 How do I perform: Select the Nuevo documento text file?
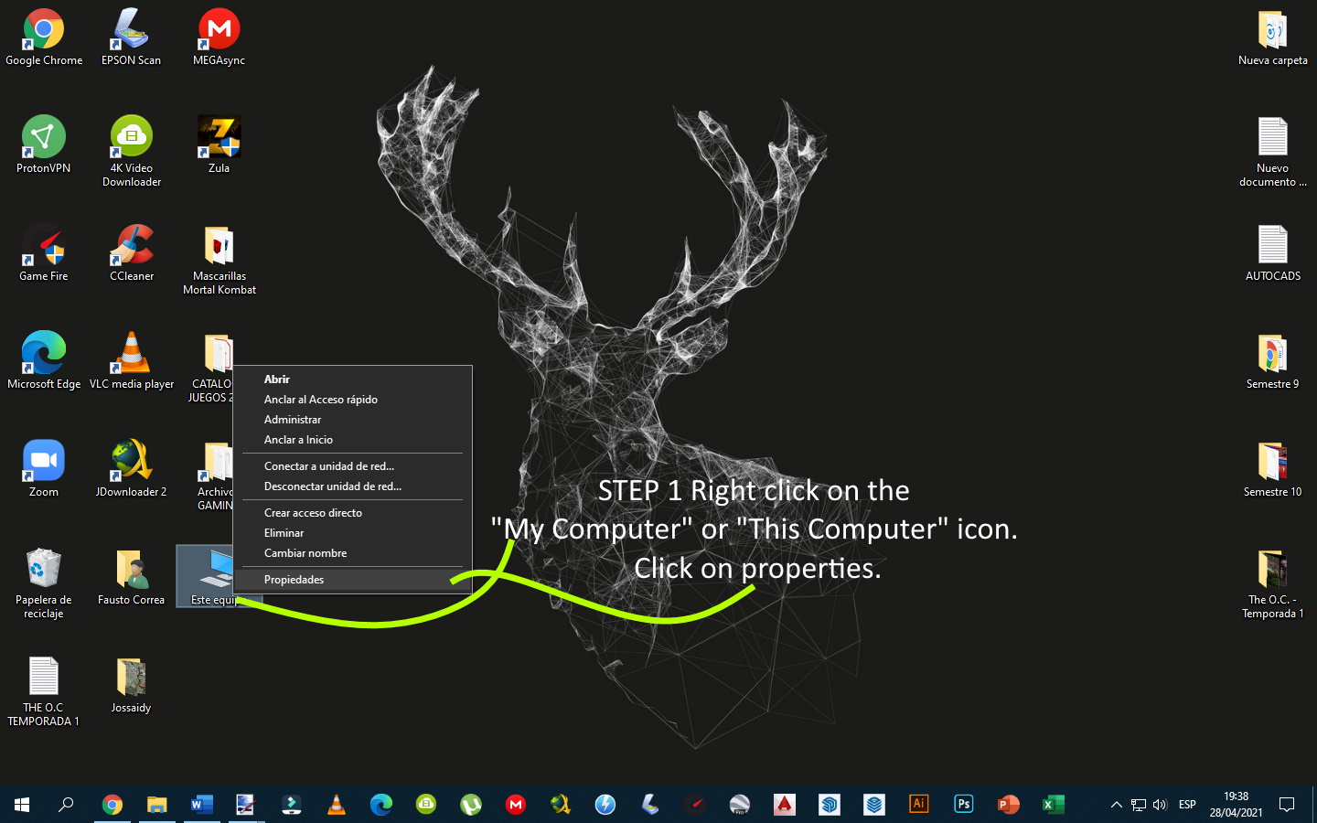(x=1273, y=151)
